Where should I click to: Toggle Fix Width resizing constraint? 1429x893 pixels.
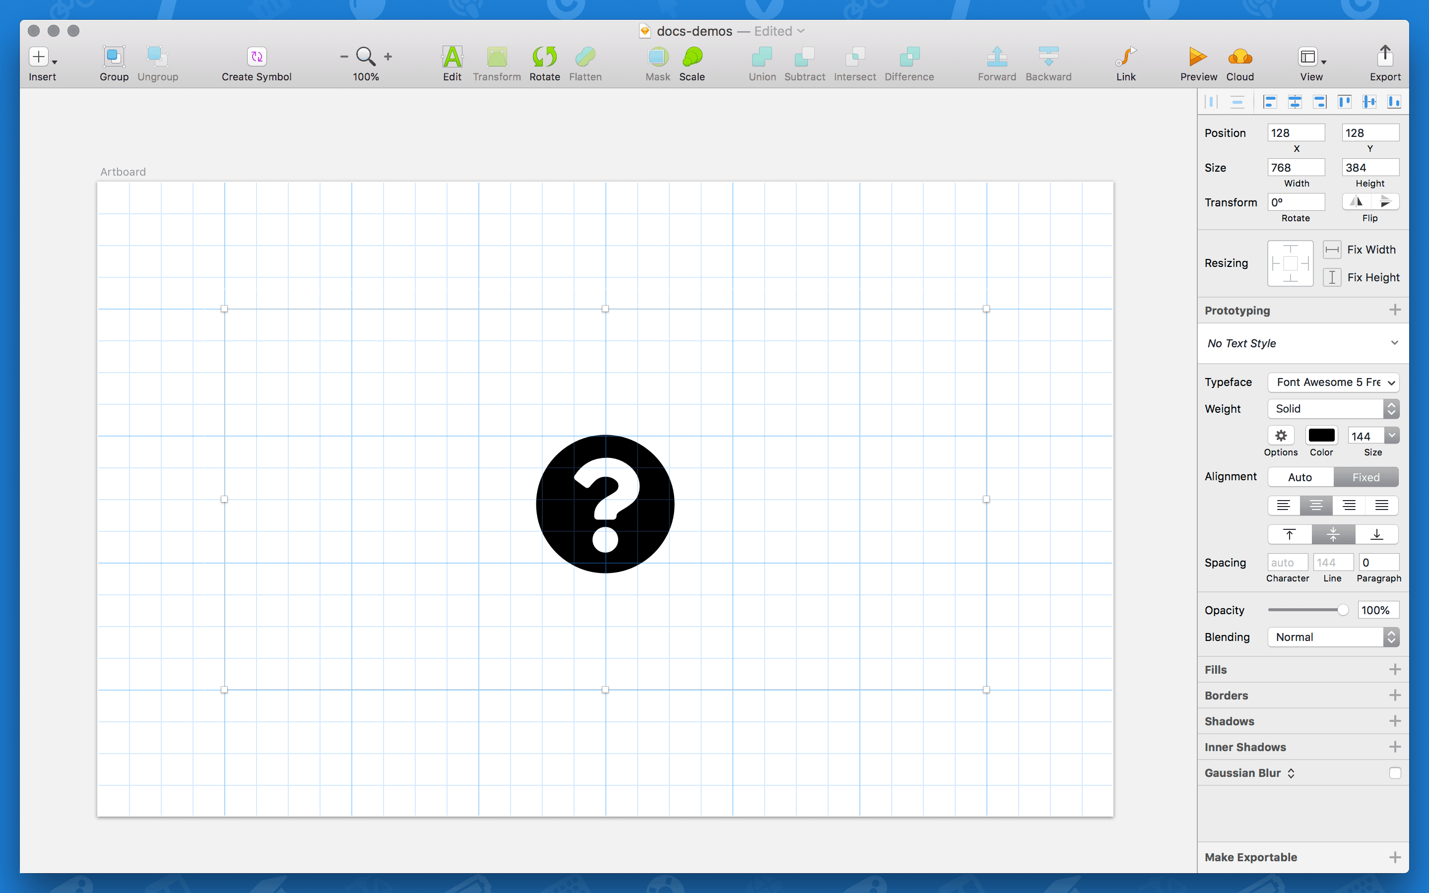1332,249
